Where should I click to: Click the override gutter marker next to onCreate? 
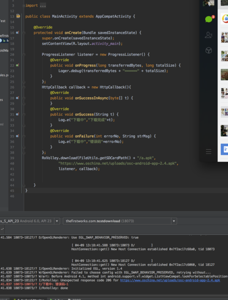click(17, 33)
